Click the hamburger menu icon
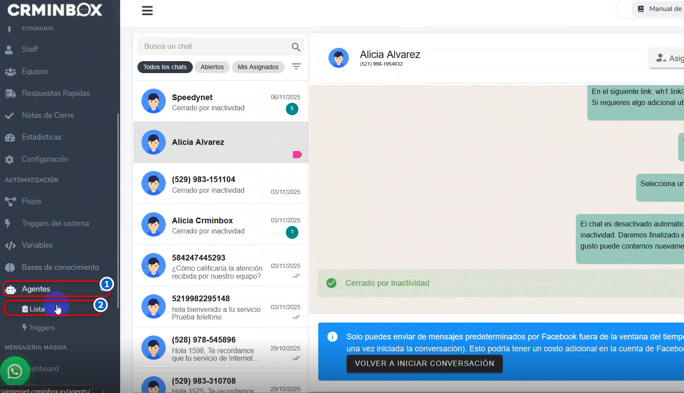The height and width of the screenshot is (393, 684). 147,11
